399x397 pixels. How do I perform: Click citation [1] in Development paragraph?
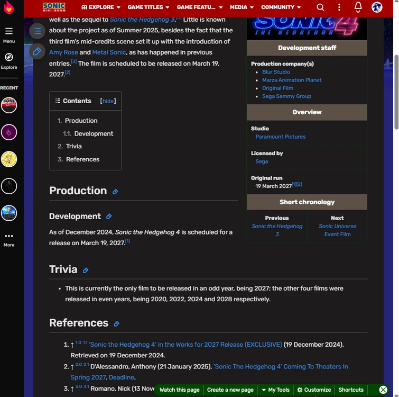pyautogui.click(x=127, y=241)
